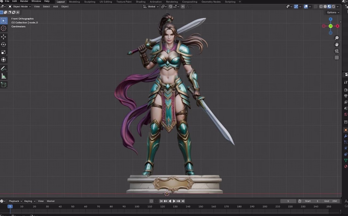Play the animation forward
Viewport: 348px width, 216px height.
pyautogui.click(x=174, y=201)
